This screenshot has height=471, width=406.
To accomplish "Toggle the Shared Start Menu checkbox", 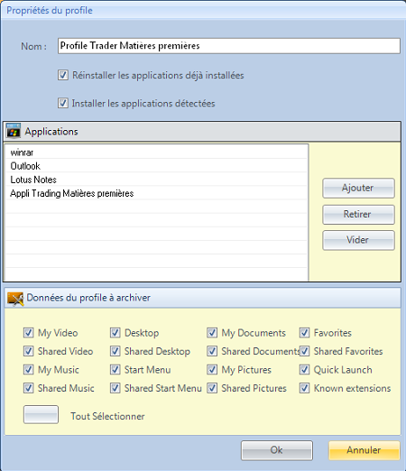I will [x=115, y=388].
